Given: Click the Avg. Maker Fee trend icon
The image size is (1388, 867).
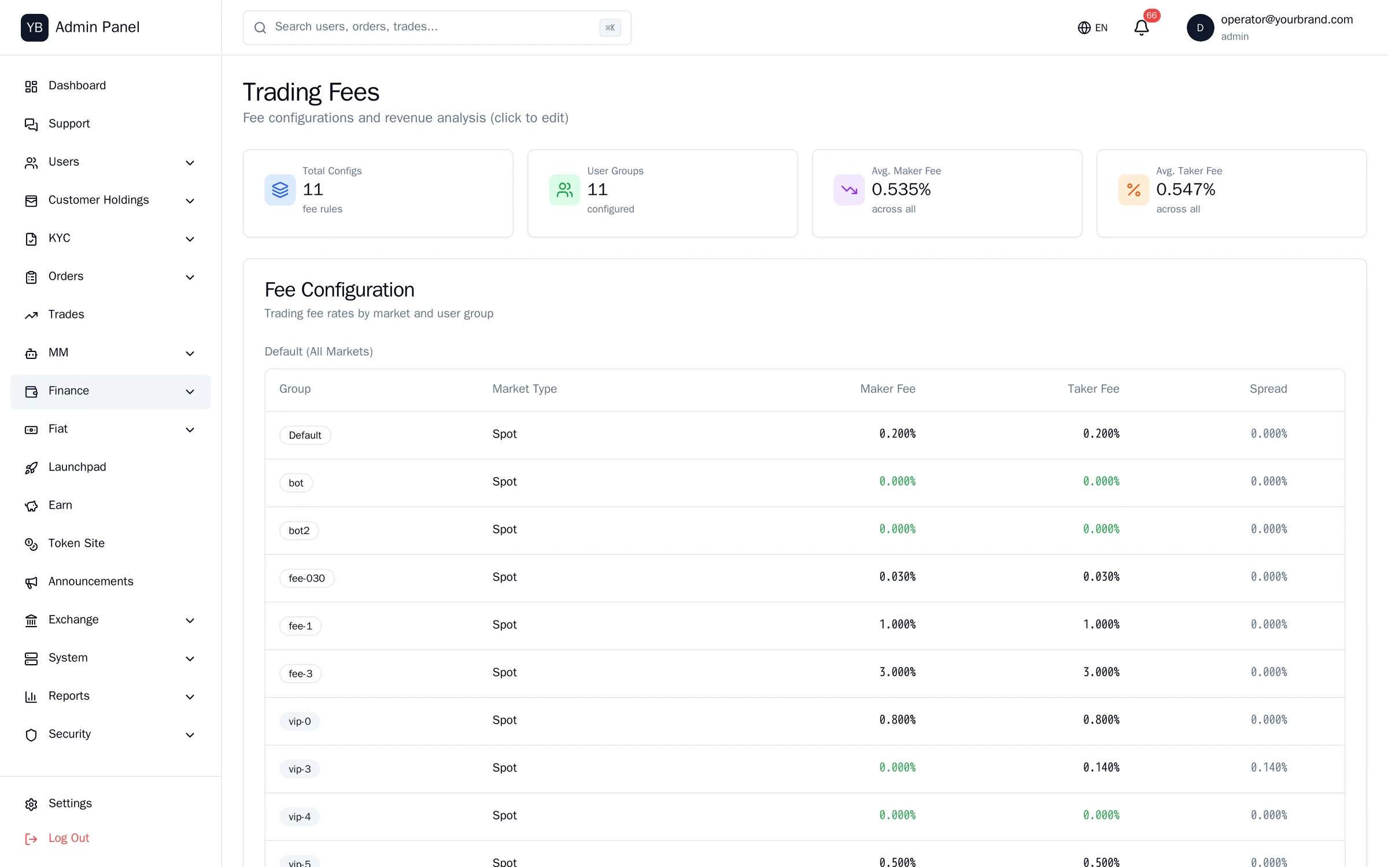Looking at the screenshot, I should click(849, 190).
